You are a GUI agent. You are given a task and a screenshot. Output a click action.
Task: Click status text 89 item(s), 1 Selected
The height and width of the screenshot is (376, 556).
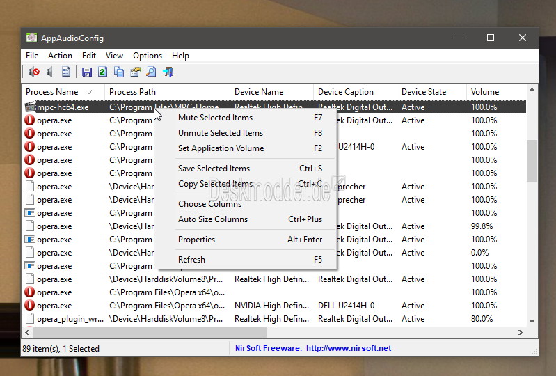click(61, 349)
